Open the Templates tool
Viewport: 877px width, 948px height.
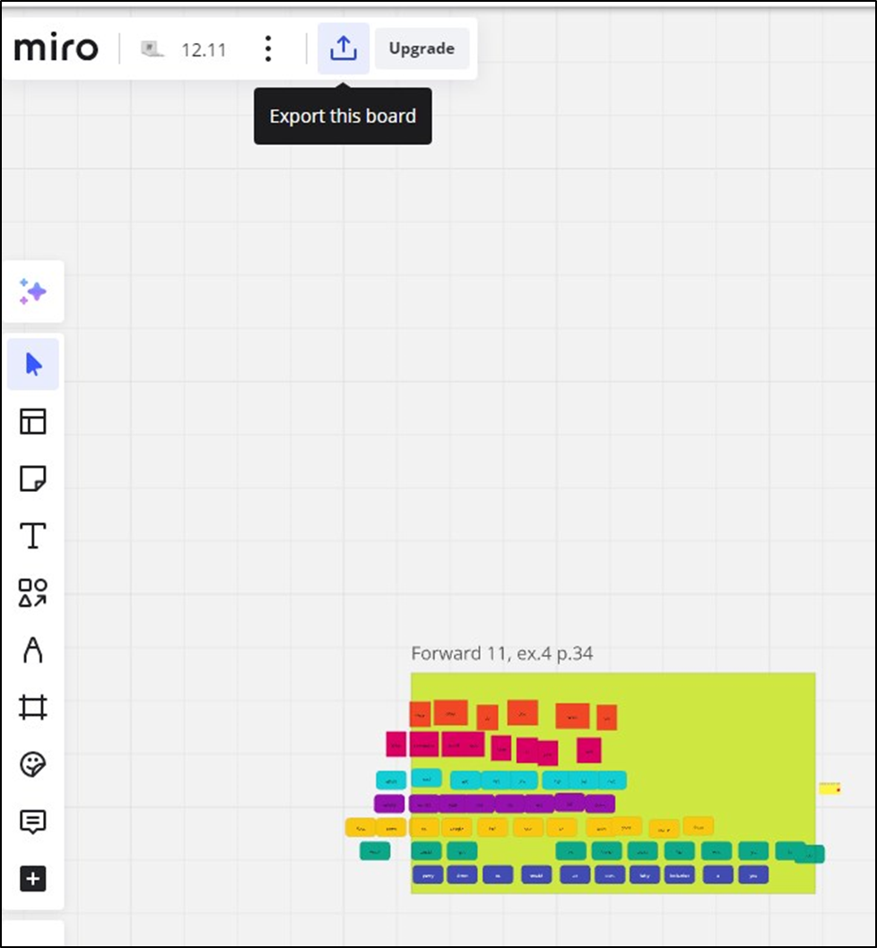32,421
